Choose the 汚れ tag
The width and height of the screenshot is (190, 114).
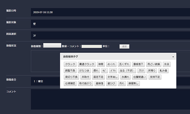[x=122, y=84]
